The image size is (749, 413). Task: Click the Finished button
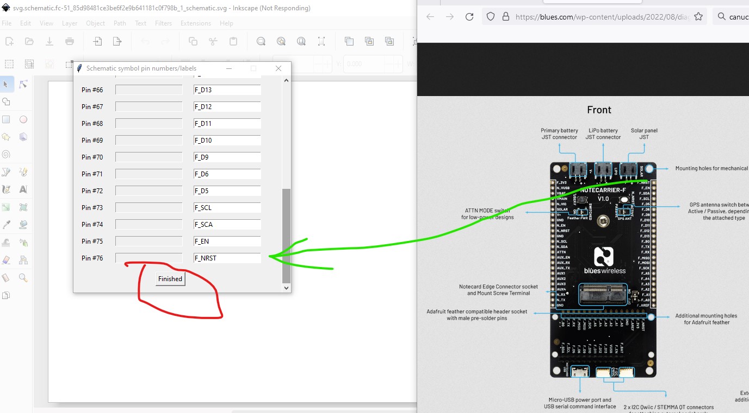point(170,279)
